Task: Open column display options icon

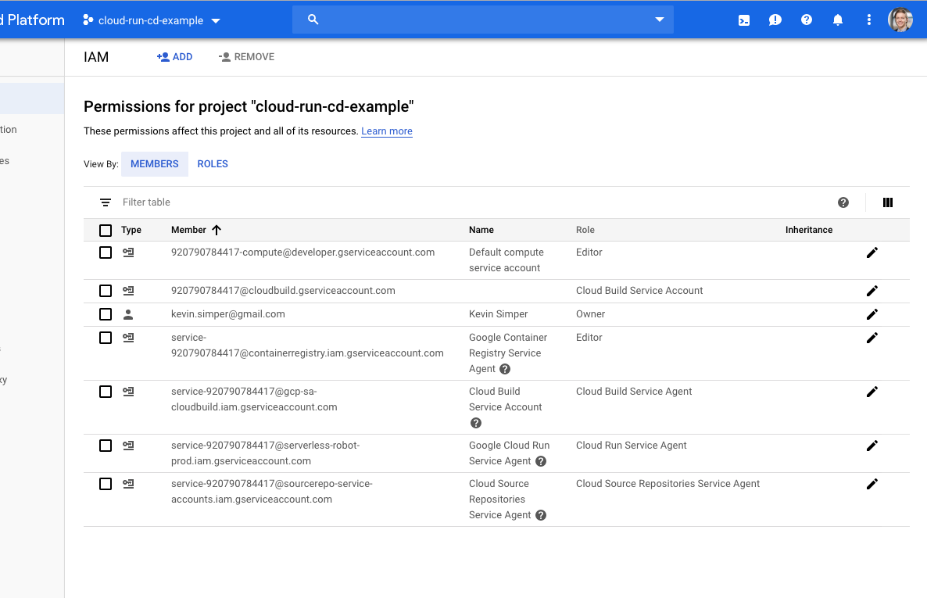Action: (x=888, y=202)
